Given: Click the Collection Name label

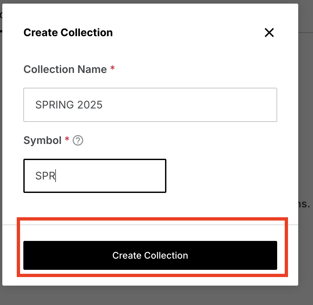Looking at the screenshot, I should 65,69.
